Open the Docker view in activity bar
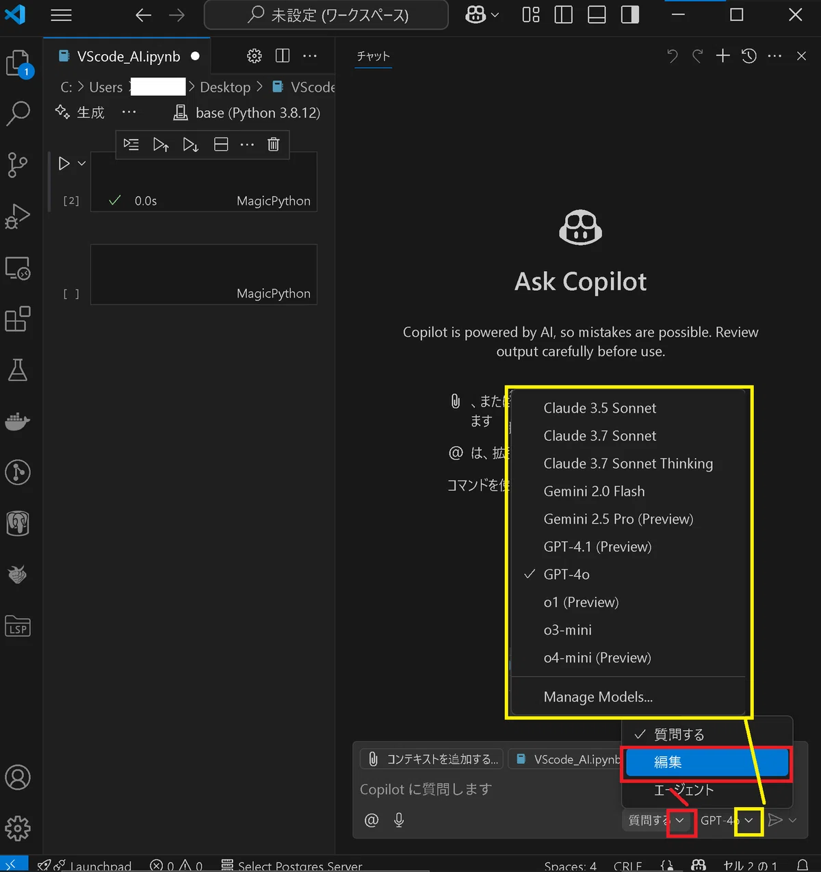 (x=18, y=422)
